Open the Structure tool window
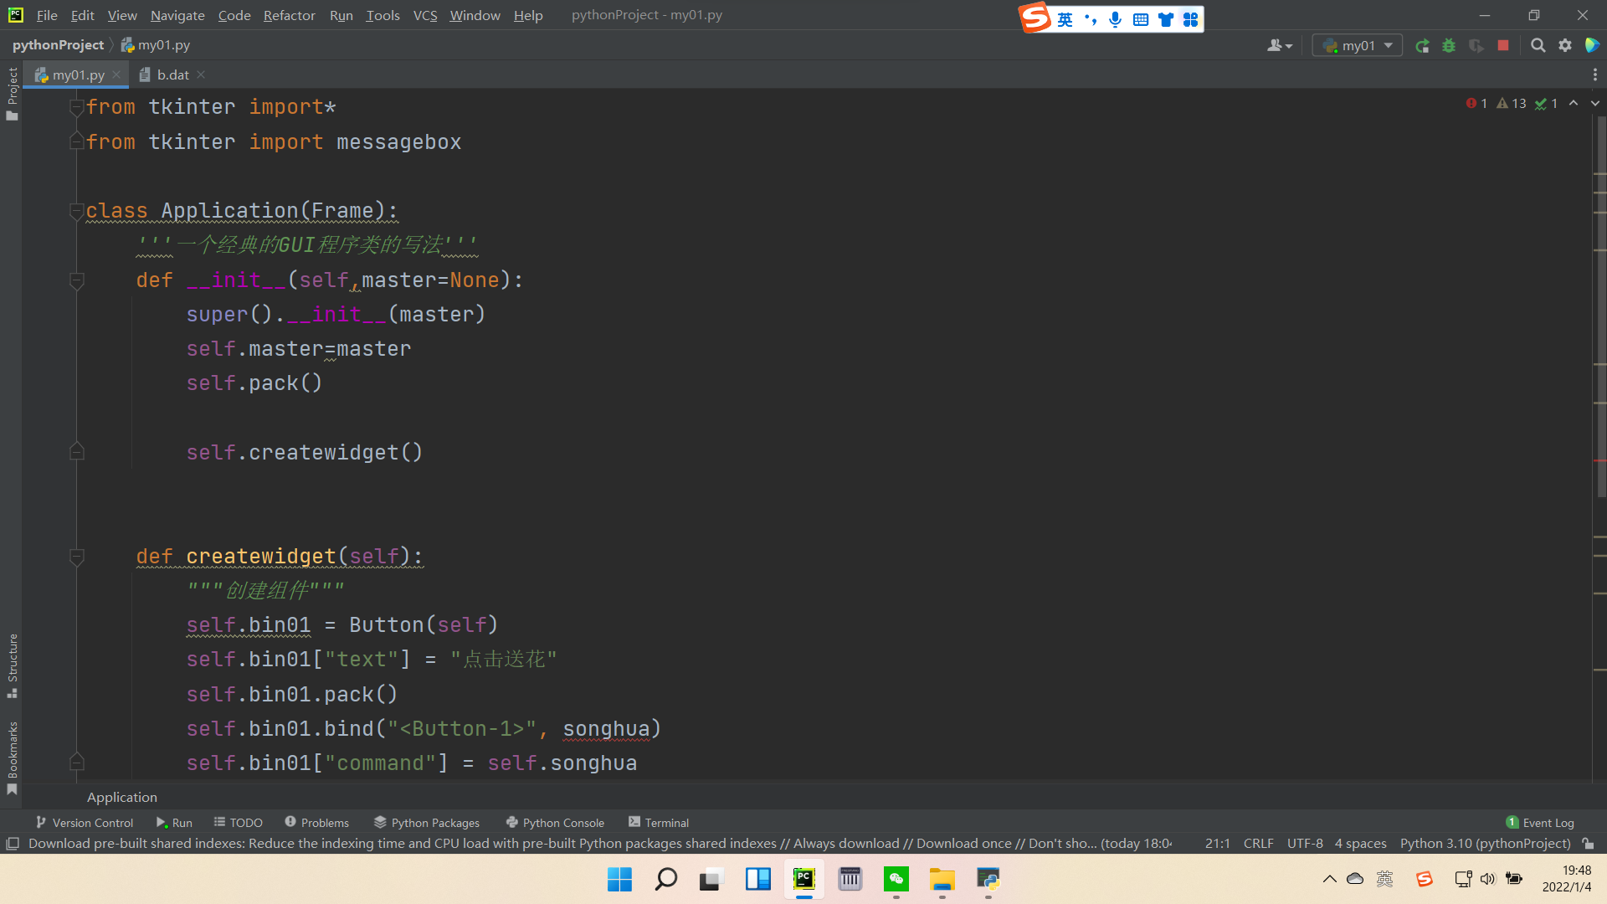The width and height of the screenshot is (1607, 904). [x=12, y=666]
